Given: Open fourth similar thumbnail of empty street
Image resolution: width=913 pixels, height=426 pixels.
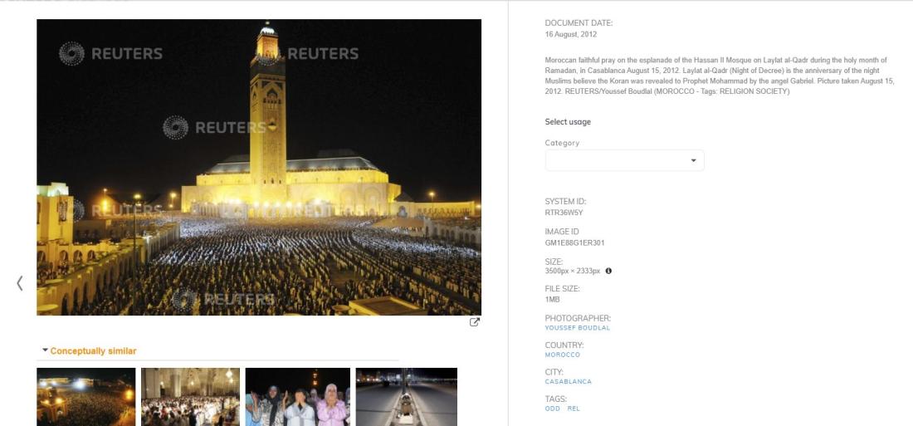Looking at the screenshot, I should (407, 397).
